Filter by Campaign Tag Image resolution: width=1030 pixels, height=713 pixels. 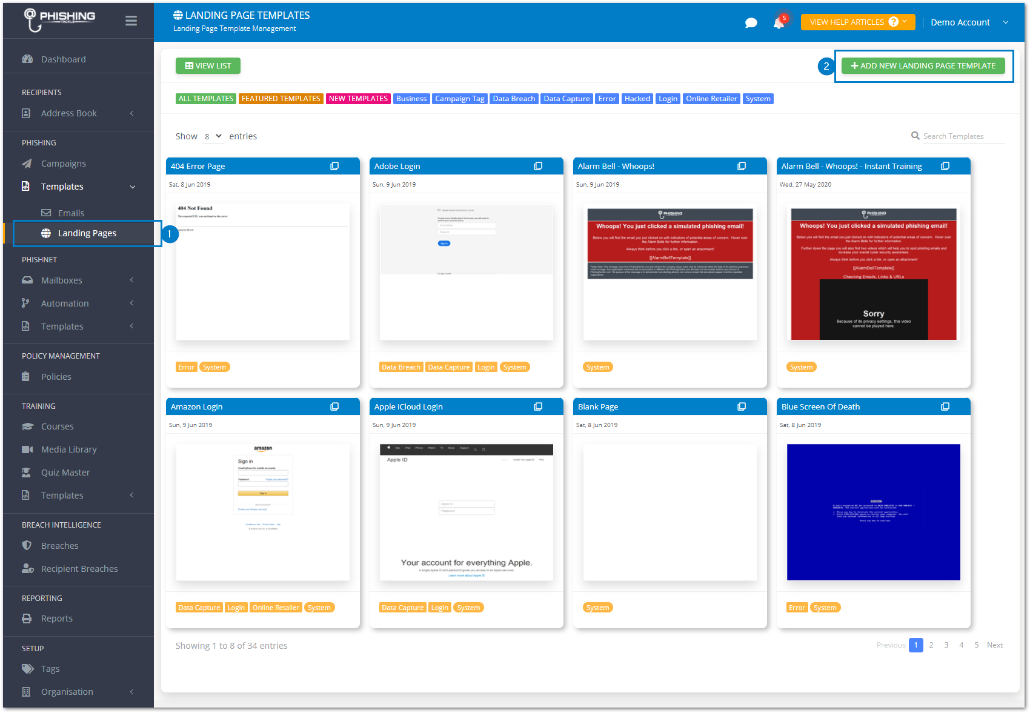(x=459, y=99)
